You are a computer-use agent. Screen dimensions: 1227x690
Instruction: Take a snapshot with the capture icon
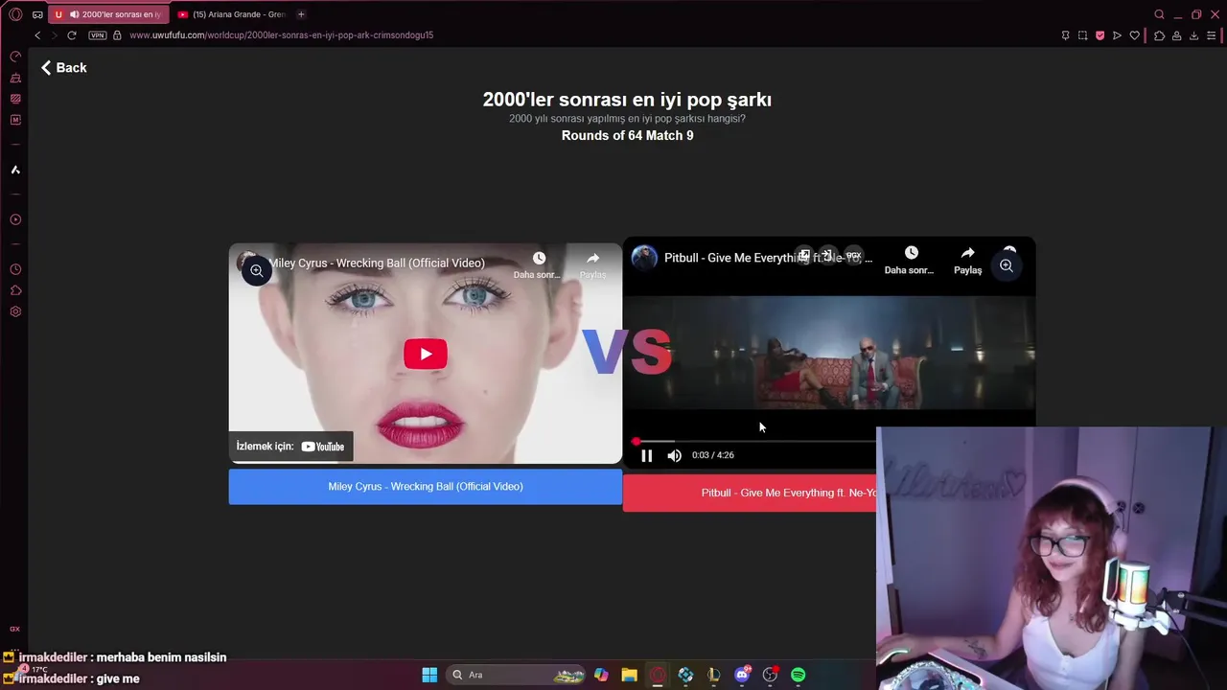click(1082, 35)
